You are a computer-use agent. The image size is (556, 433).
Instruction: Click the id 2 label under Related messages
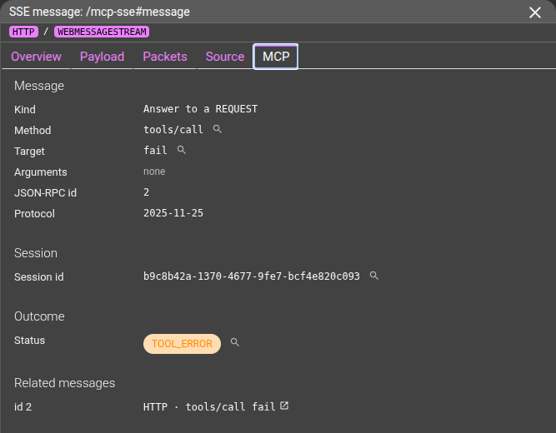coord(23,407)
